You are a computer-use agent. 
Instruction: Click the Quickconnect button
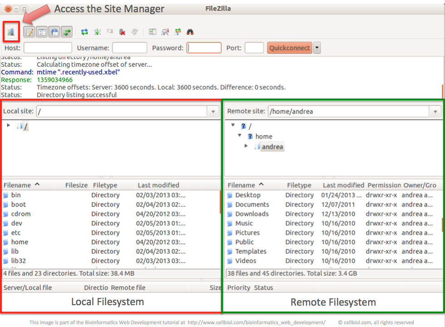[x=290, y=48]
